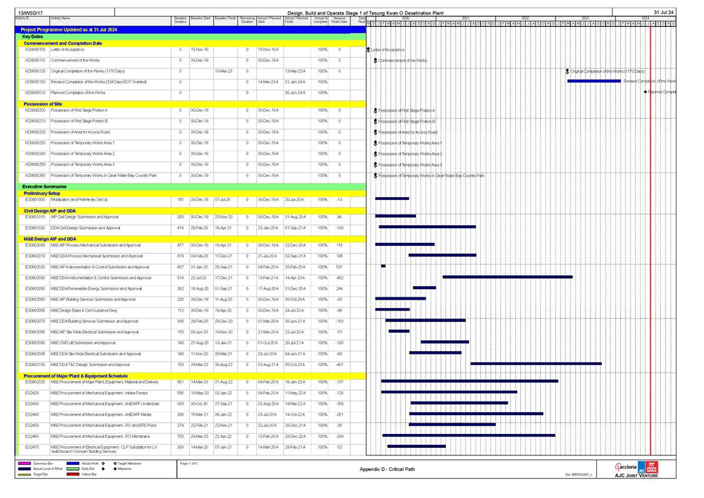Viewport: 704px width, 498px height.
Task: Select the Original Completion of the Works milestone
Action: pos(567,72)
